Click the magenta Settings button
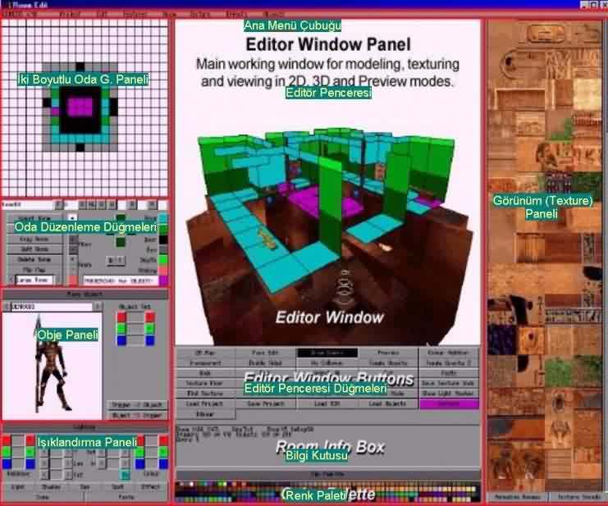Screen dimensions: 608x506 point(449,403)
